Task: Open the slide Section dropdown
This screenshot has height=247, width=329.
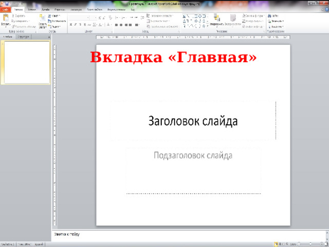Action: [x=54, y=26]
